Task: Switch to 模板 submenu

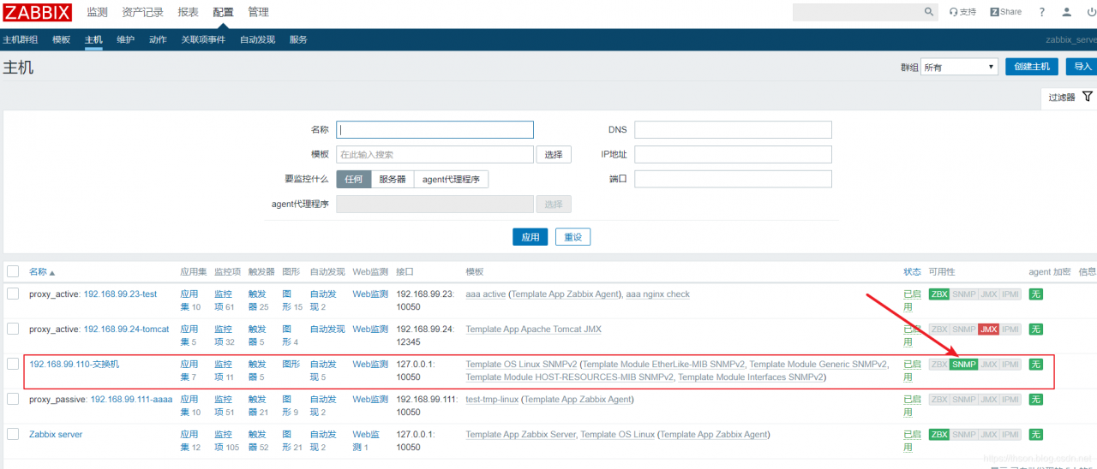Action: (x=61, y=39)
